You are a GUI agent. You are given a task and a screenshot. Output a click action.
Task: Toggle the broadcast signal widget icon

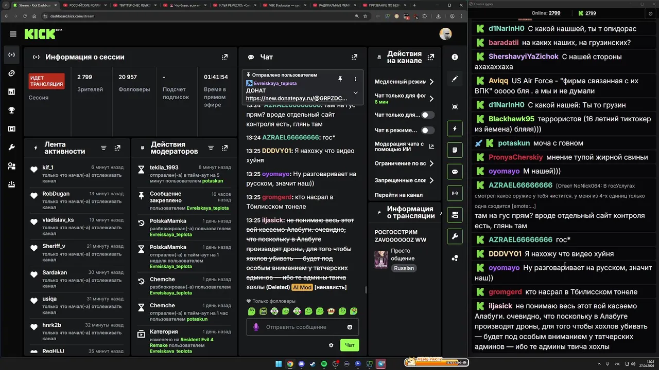pos(455,193)
